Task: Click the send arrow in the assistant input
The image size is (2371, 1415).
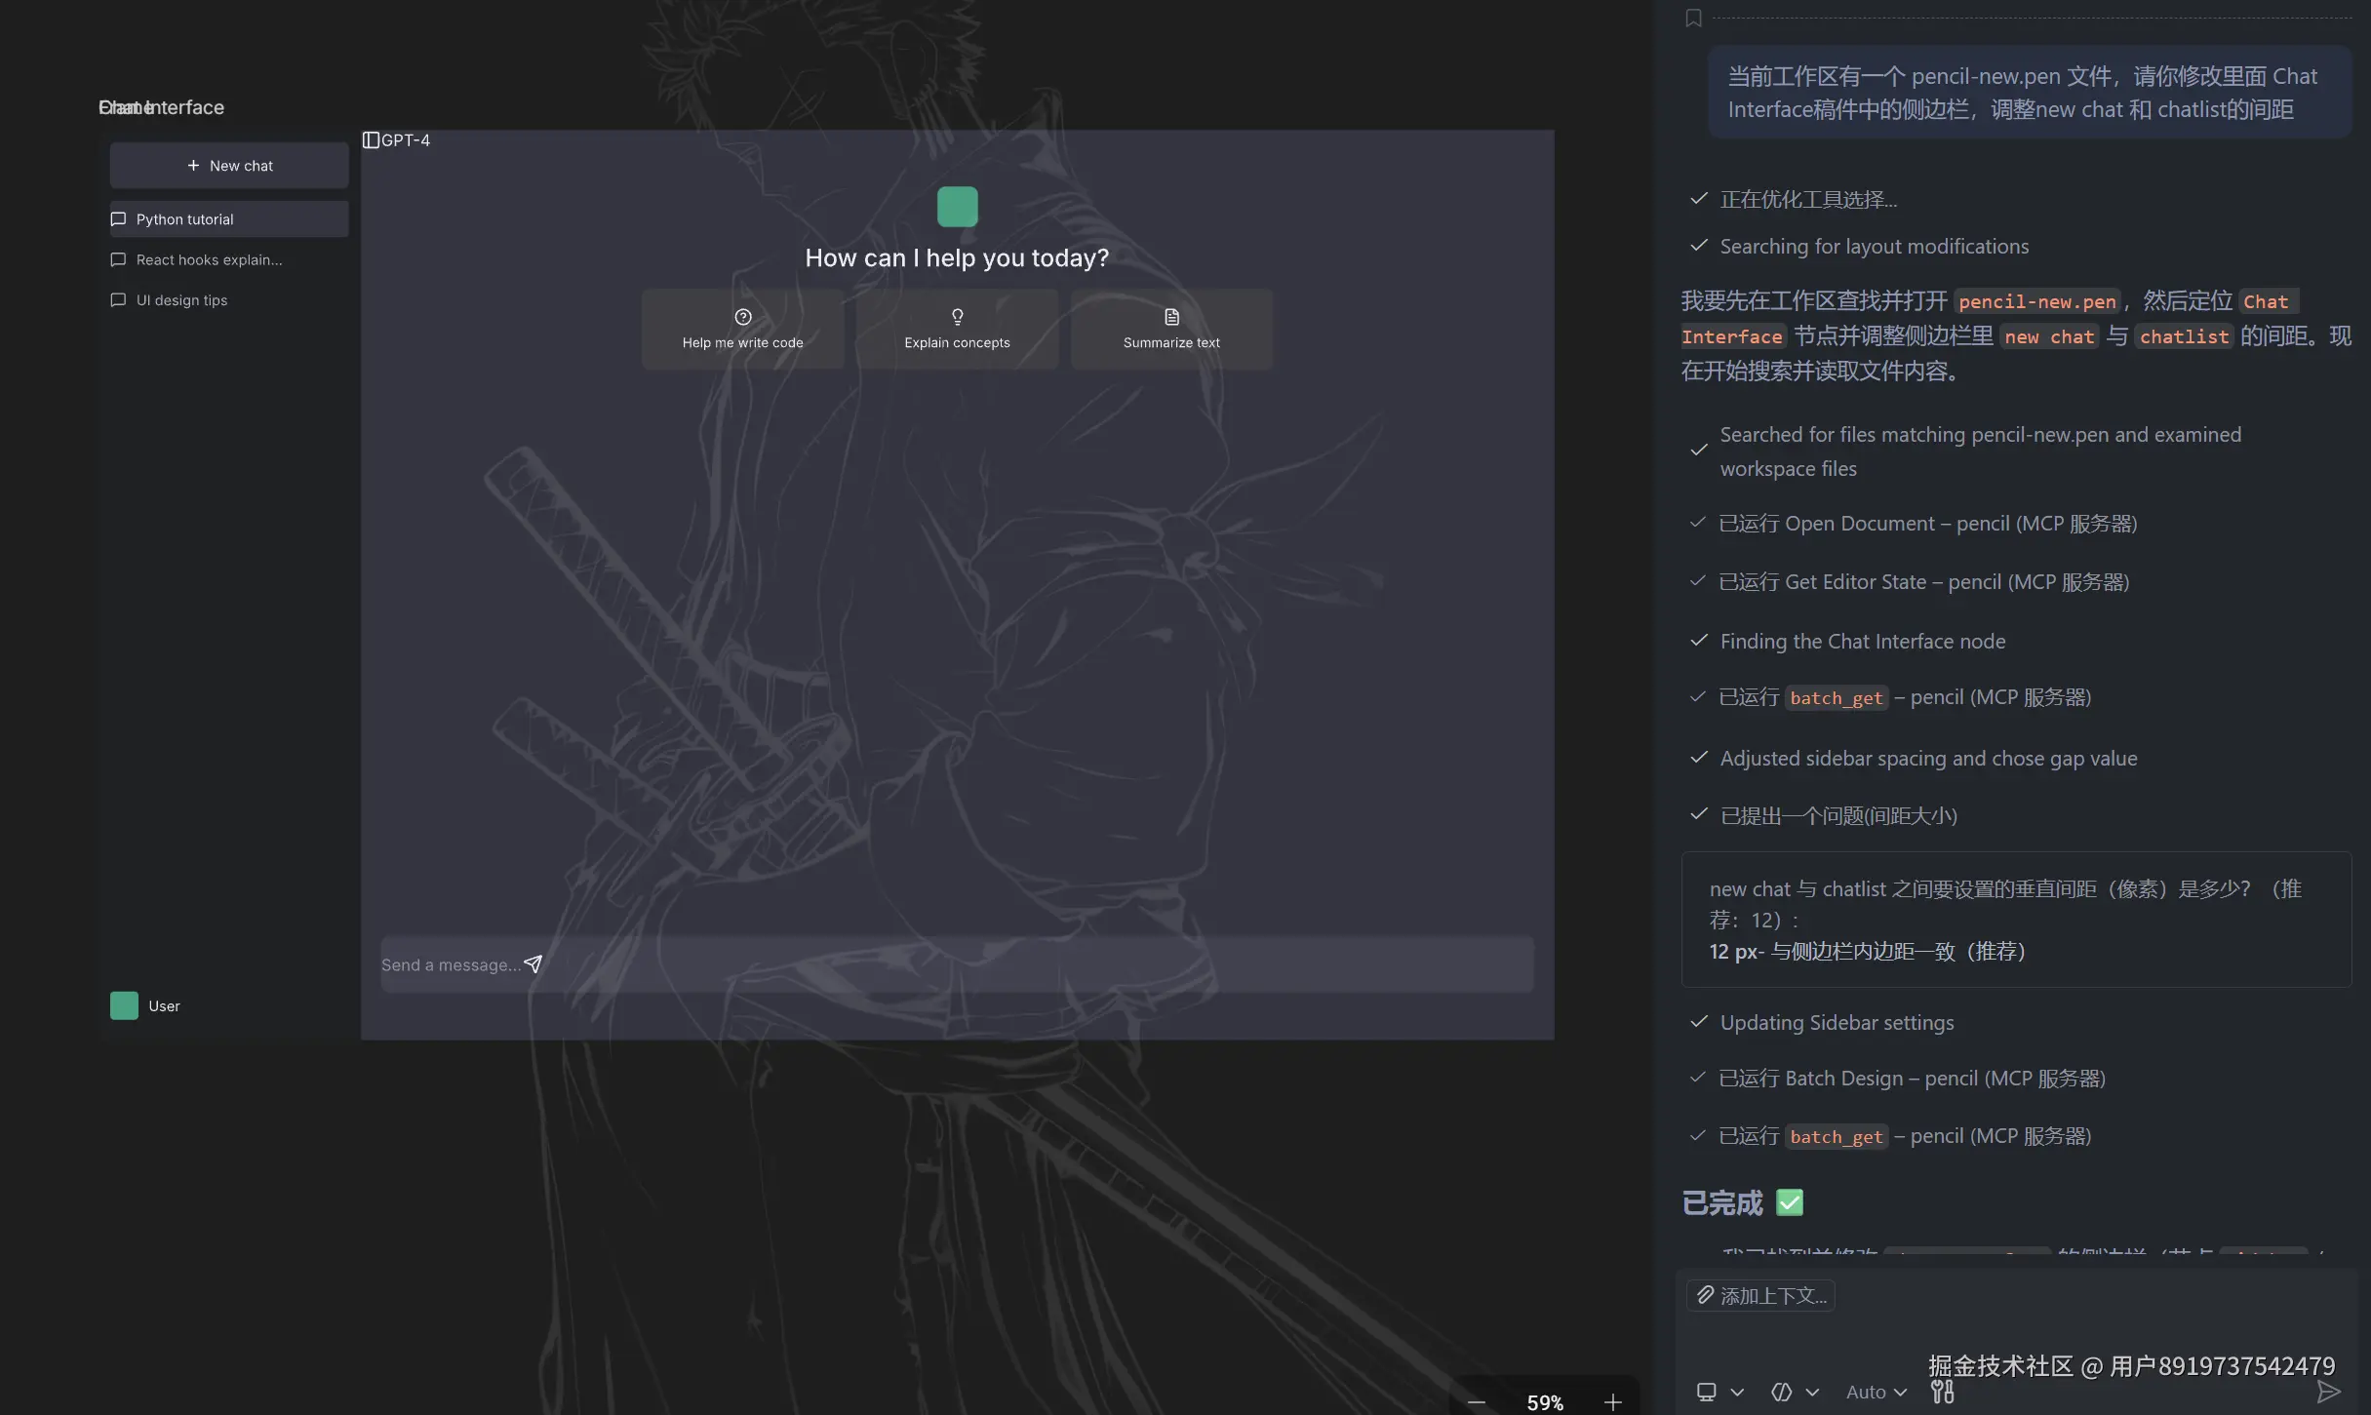Action: 2328,1392
